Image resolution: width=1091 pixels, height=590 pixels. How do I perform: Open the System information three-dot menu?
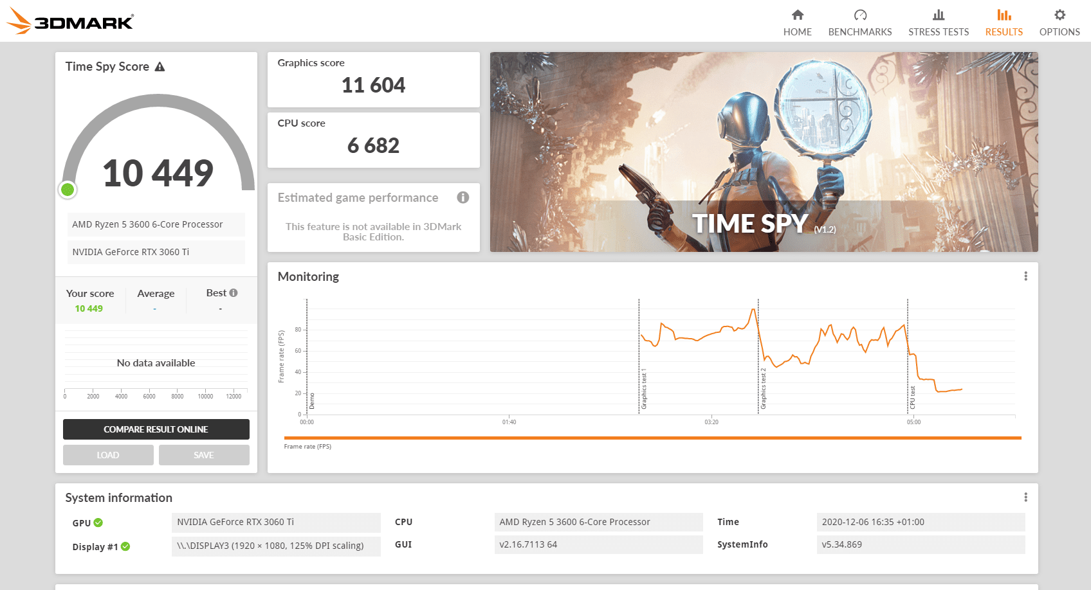pyautogui.click(x=1025, y=497)
